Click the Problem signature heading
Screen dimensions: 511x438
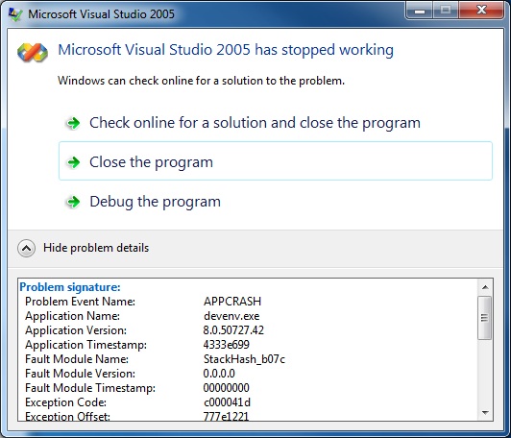(70, 287)
